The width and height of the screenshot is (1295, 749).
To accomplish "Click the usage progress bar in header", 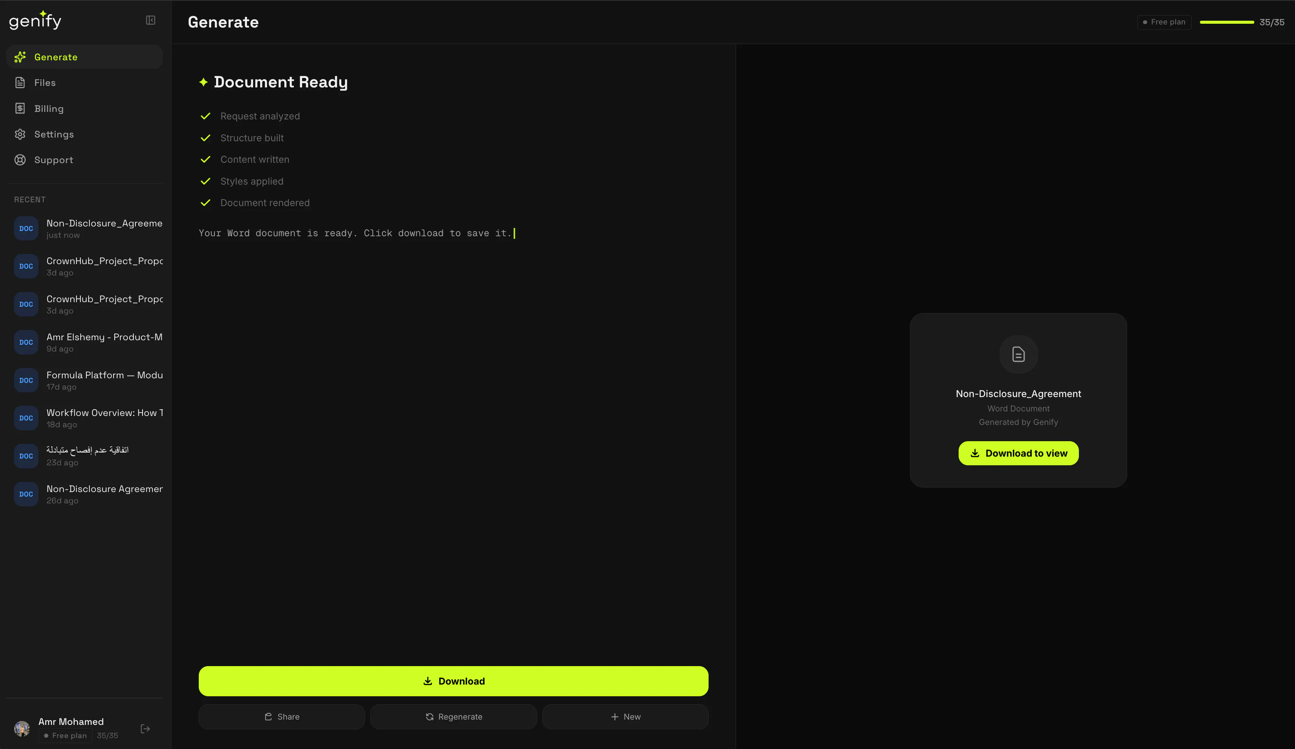I will pyautogui.click(x=1227, y=22).
